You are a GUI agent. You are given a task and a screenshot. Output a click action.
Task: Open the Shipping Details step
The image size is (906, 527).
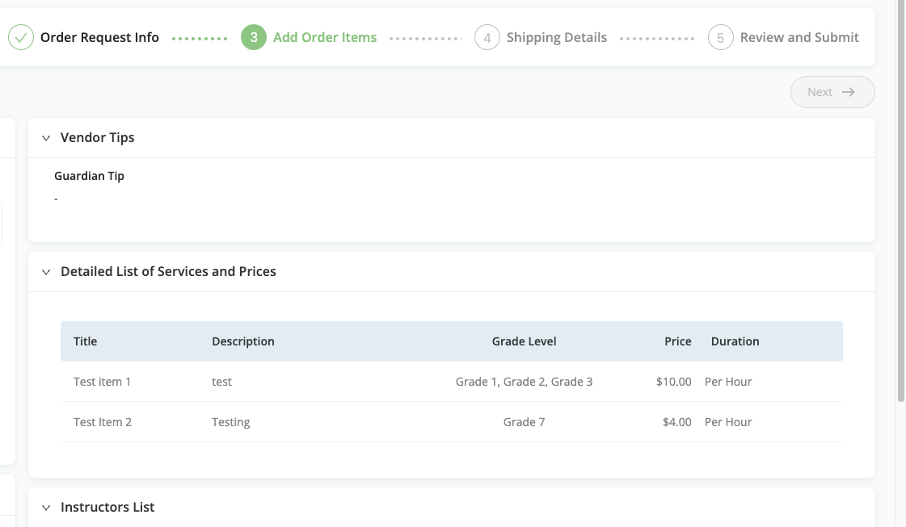point(556,37)
